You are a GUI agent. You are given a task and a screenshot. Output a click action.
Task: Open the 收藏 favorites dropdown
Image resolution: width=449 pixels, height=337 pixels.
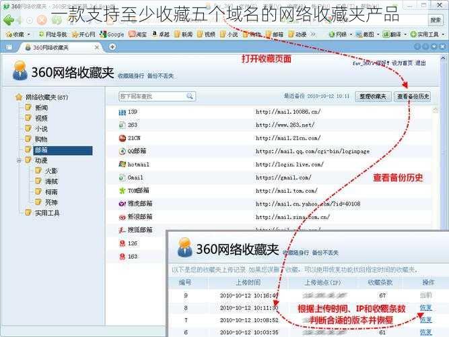point(18,34)
